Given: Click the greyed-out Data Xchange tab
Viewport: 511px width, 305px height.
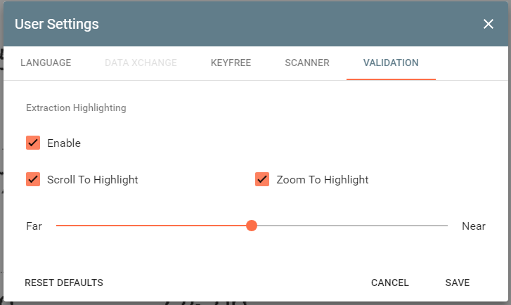Looking at the screenshot, I should [x=141, y=63].
